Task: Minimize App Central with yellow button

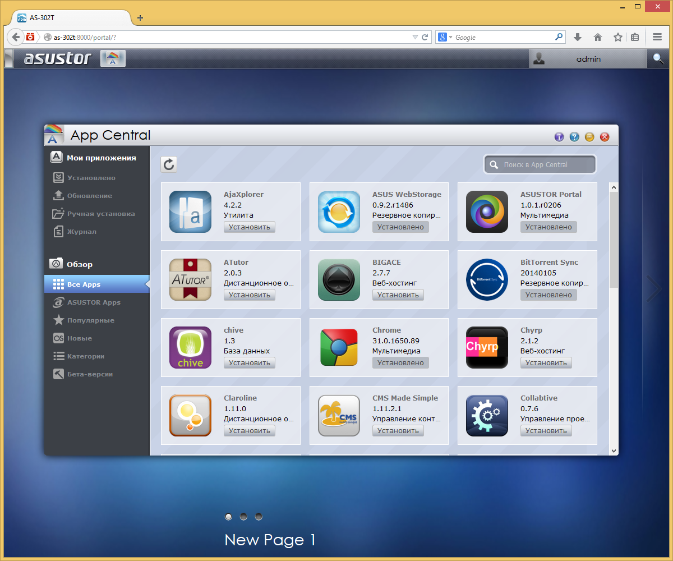Action: (589, 137)
